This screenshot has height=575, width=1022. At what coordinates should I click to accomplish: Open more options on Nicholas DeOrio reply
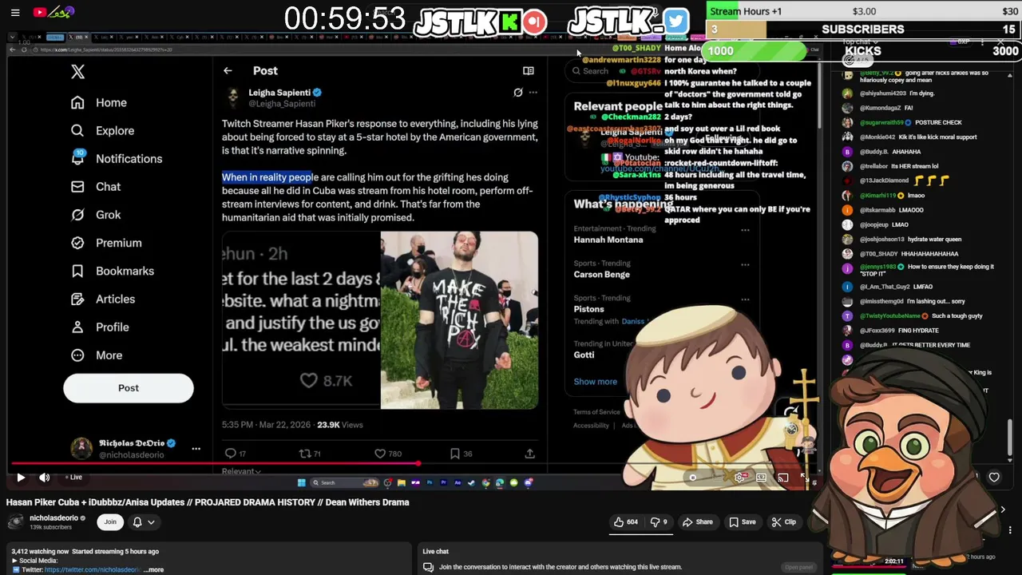tap(196, 448)
